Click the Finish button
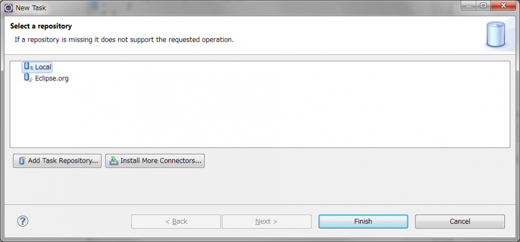Viewport: 520px width, 242px height. tap(363, 221)
